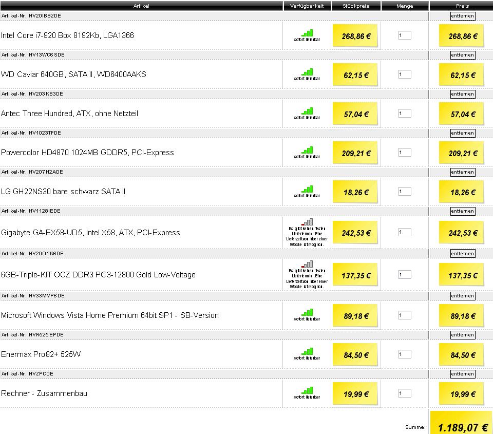The width and height of the screenshot is (493, 434).
Task: Click low-availability icon for OCZ DDR3 kit
Action: pyautogui.click(x=307, y=264)
